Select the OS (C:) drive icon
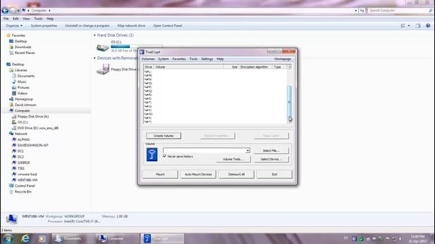Viewport: 435px width, 244px height. [103, 47]
